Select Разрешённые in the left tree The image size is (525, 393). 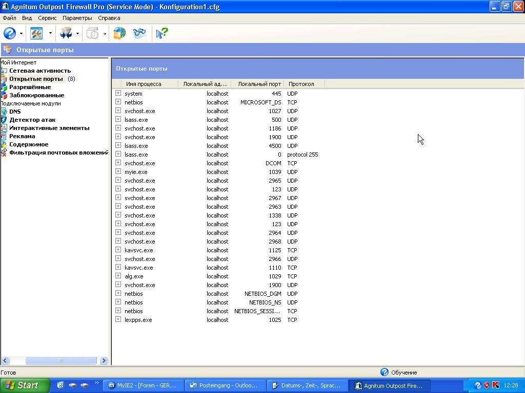pos(30,87)
